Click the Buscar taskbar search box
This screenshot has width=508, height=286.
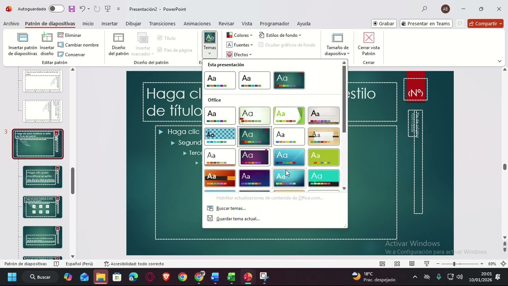coord(40,277)
